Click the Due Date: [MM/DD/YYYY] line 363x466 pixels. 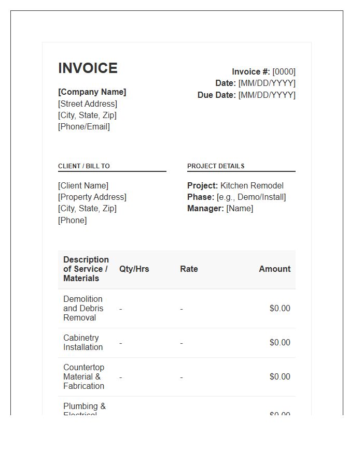246,95
